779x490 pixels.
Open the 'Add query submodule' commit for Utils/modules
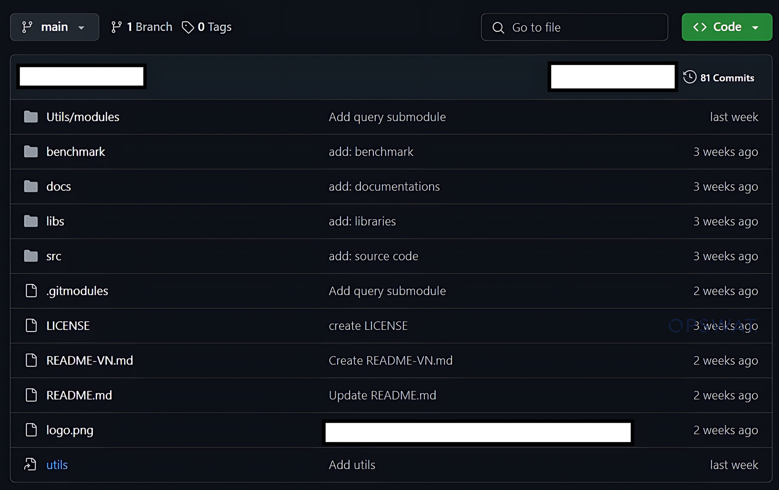[387, 117]
